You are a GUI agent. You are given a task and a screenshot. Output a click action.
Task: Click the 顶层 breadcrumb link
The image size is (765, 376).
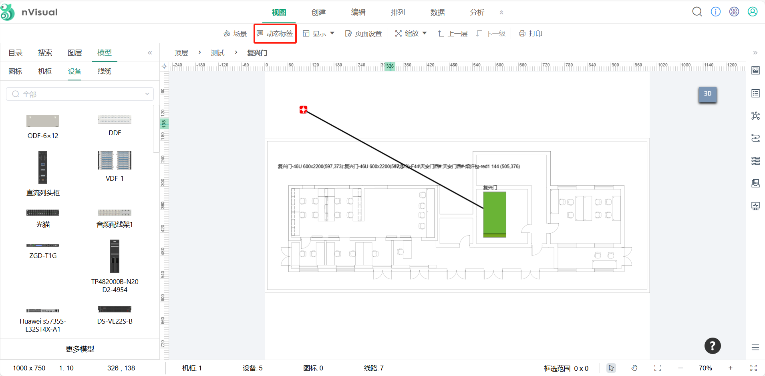(181, 53)
